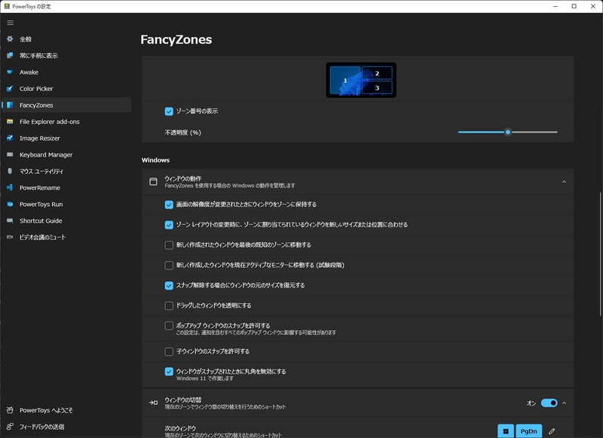Open PowerRename using its sidebar icon
Screen dimensions: 603x438
pos(11,187)
